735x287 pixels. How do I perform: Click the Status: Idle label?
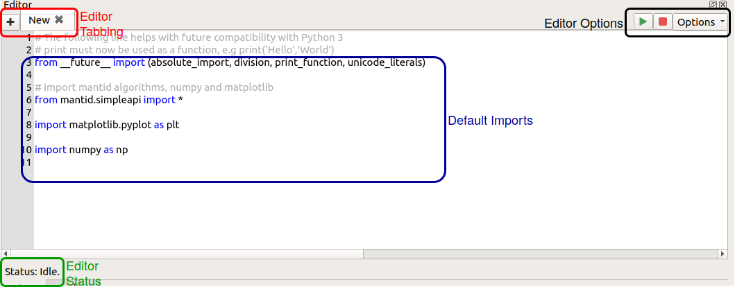[x=32, y=270]
